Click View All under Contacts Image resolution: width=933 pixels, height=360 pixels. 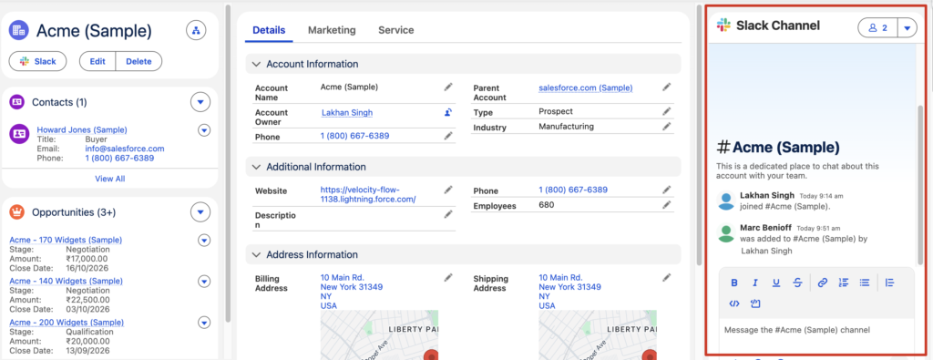click(110, 179)
